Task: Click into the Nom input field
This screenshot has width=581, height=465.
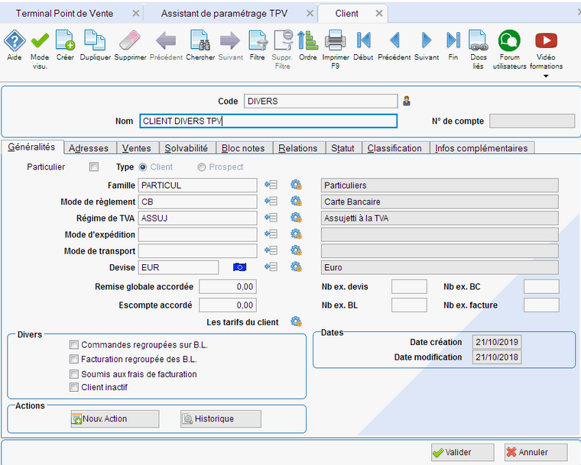Action: pos(268,121)
